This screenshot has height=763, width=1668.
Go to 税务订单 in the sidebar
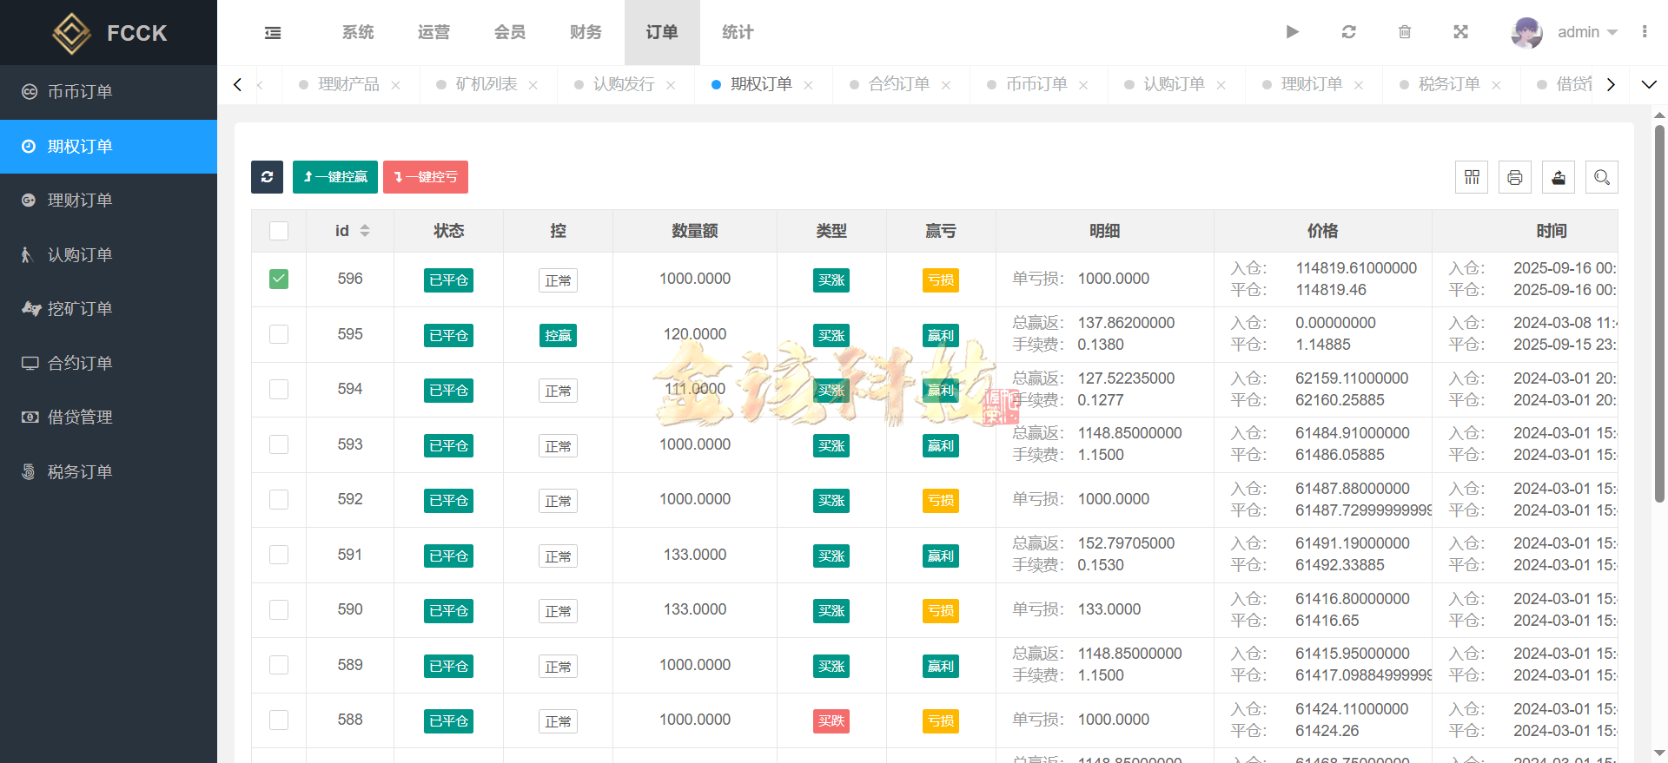pos(109,472)
